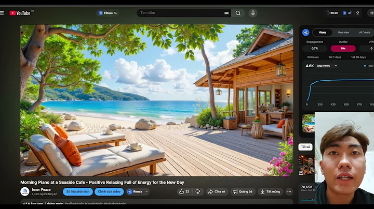Click the trophy achievements icon
Image resolution: width=374 pixels, height=209 pixels.
coord(357,13)
